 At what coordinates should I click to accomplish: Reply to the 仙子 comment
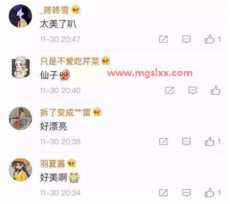coord(192,90)
